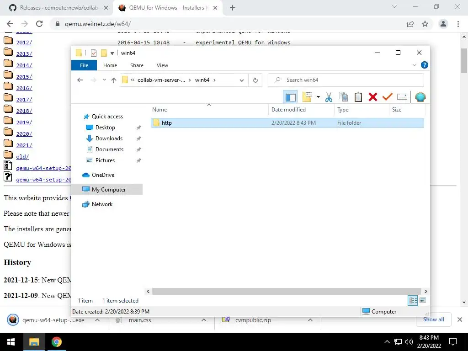The image size is (468, 351).
Task: Open main.css download options chevron
Action: [x=204, y=320]
